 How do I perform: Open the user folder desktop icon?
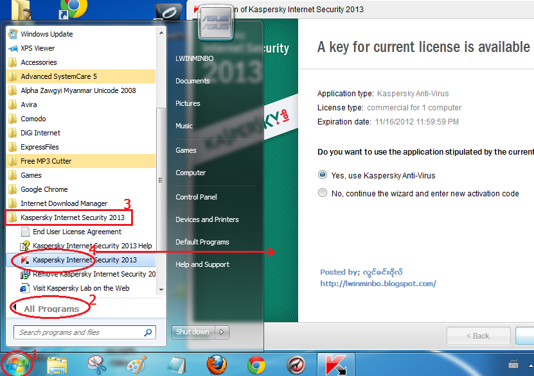pyautogui.click(x=22, y=10)
